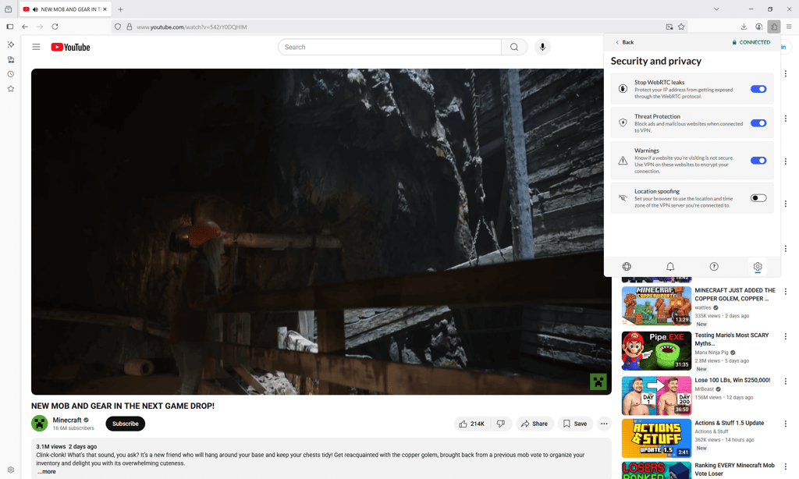Click the search magnifier button on YouTube
Viewport: 799px width, 479px height.
pyautogui.click(x=514, y=47)
